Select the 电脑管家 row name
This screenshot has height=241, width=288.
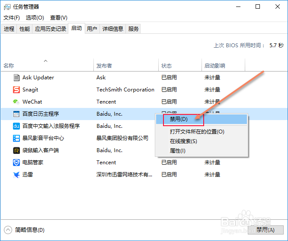pyautogui.click(x=33, y=163)
